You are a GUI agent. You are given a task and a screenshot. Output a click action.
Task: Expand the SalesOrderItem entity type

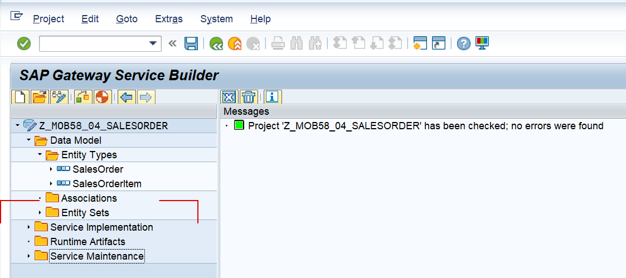point(51,184)
